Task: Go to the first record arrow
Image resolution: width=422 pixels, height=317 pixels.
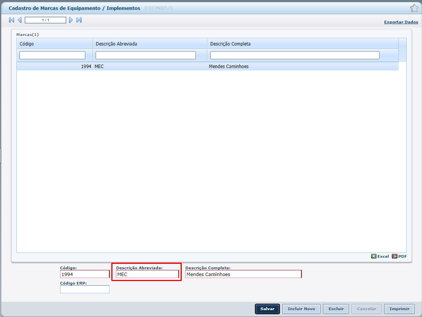Action: [x=11, y=20]
